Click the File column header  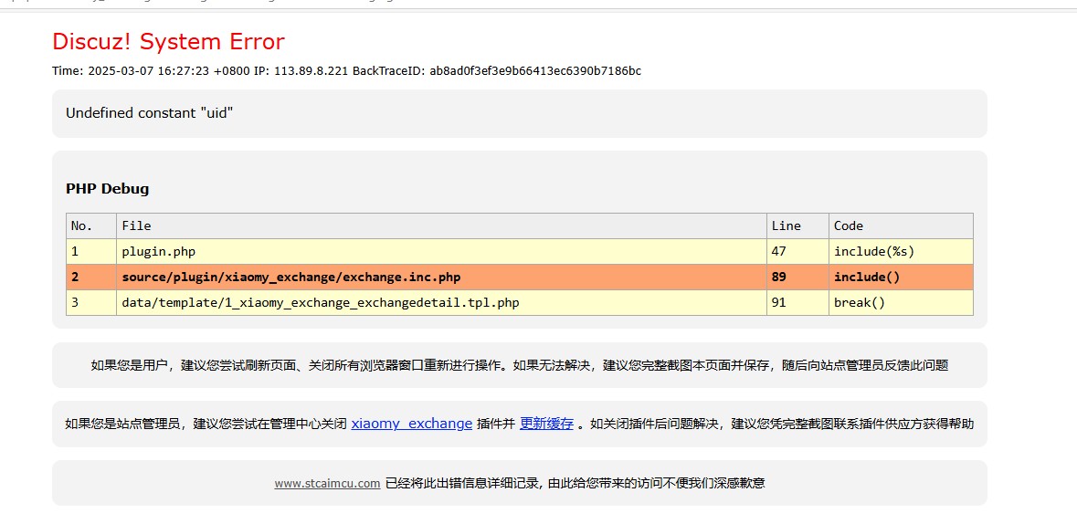[x=441, y=226]
